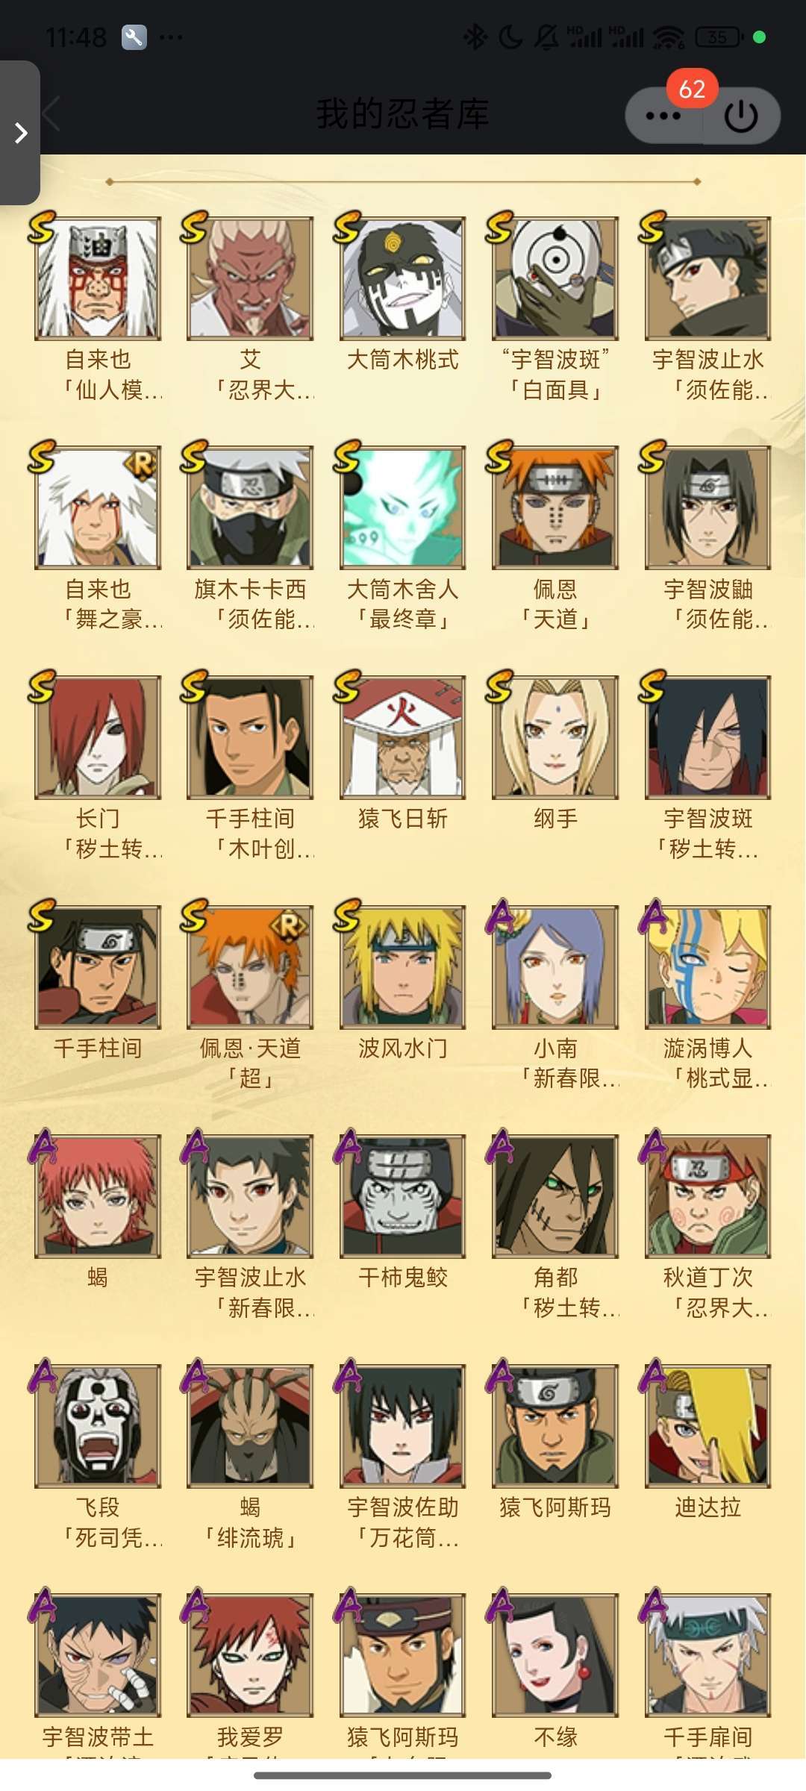The width and height of the screenshot is (806, 1791).
Task: Tap the bottom home indicator bar
Action: point(403,1775)
